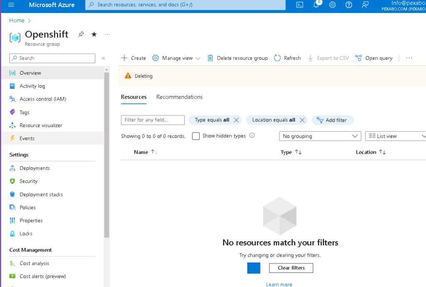Click the Type equals all filter pill
Screen dimensions: 426x287
click(212, 120)
